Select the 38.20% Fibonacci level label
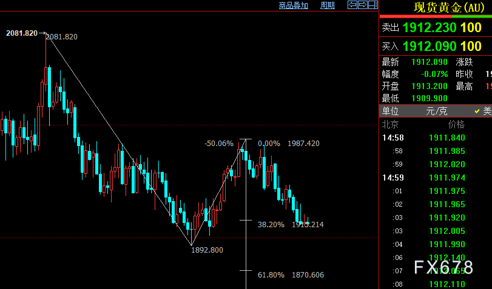Screen dimensions: 492x289 pyautogui.click(x=271, y=224)
